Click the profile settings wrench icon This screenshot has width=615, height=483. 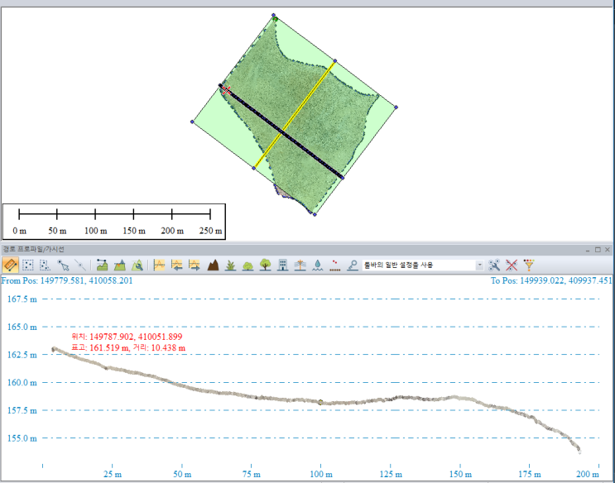click(495, 265)
